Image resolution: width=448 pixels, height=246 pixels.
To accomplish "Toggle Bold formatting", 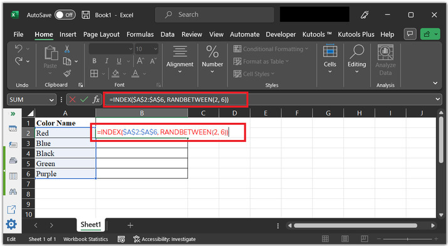I will coord(94,61).
